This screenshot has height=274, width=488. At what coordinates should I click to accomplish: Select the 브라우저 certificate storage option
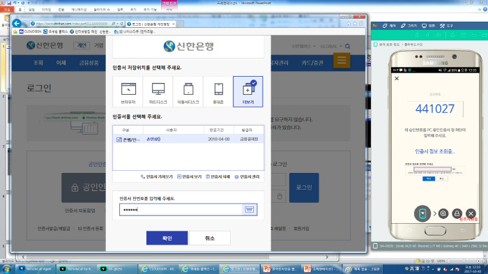pyautogui.click(x=128, y=91)
